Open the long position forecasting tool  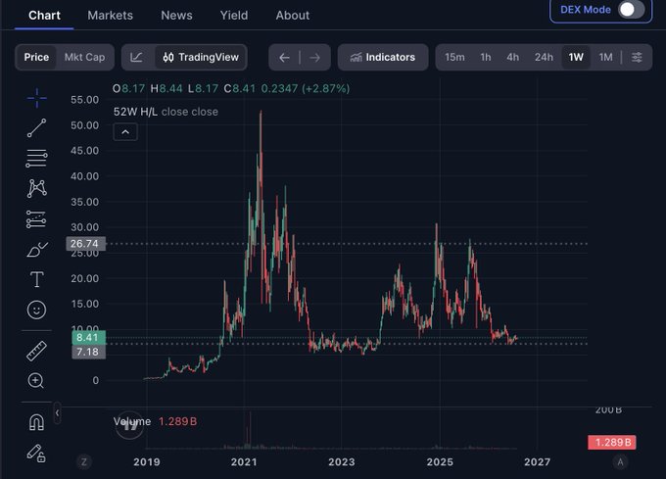(36, 219)
